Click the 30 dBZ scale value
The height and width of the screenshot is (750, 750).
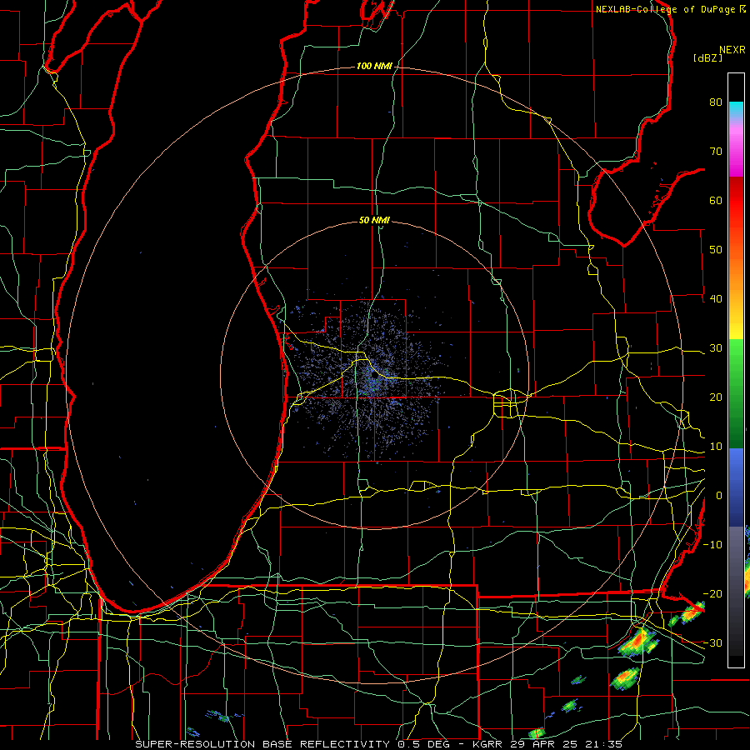[x=716, y=347]
